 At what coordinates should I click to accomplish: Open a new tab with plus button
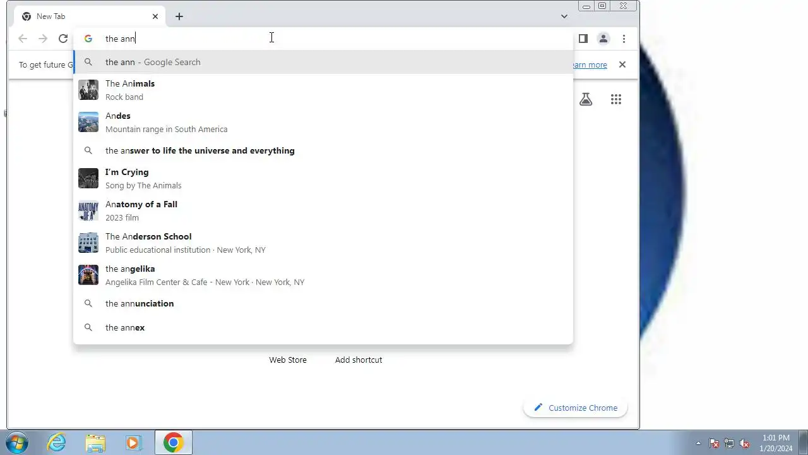[x=179, y=16]
